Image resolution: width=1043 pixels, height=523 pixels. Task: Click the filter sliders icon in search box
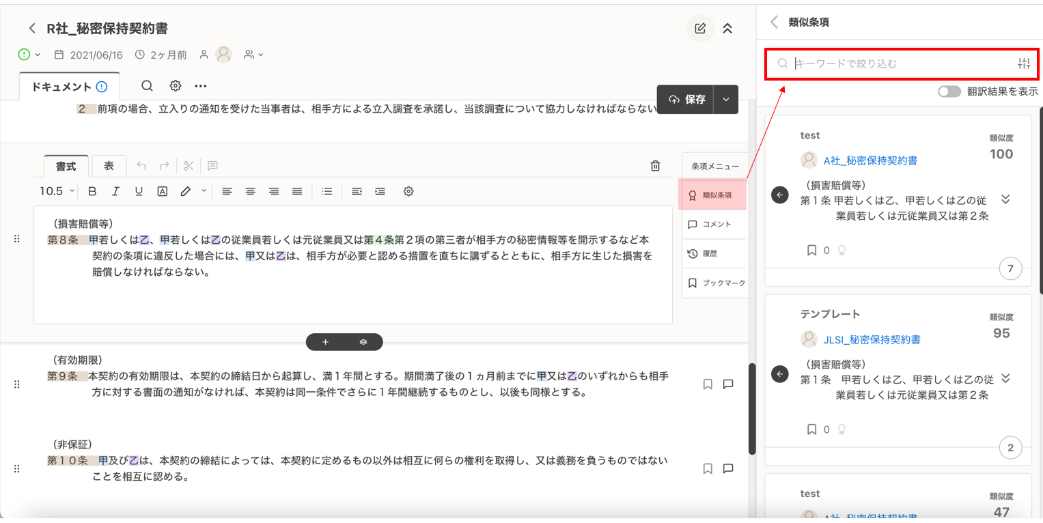pos(1023,63)
